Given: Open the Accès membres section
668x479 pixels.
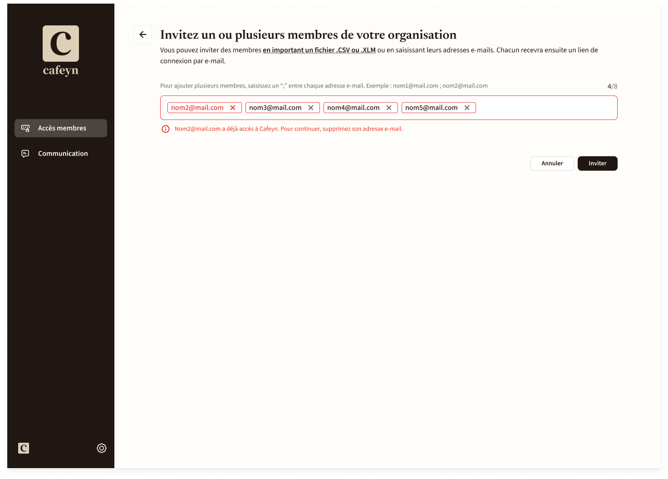Looking at the screenshot, I should click(61, 128).
